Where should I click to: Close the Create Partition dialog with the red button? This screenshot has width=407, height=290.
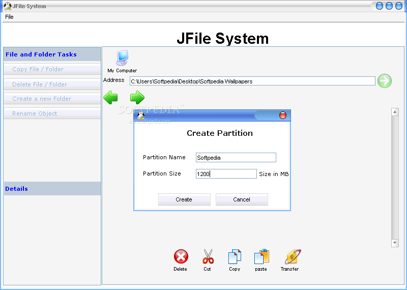[x=283, y=115]
